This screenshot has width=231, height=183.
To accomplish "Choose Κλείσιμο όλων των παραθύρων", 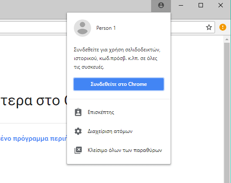I will [119, 150].
